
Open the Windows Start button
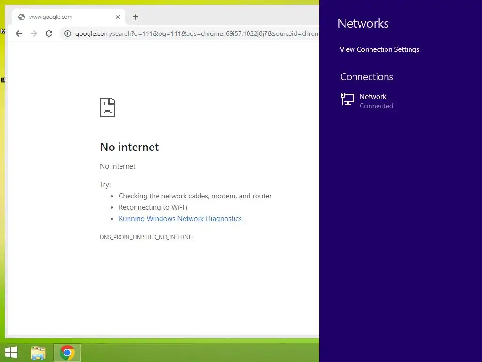tap(11, 353)
